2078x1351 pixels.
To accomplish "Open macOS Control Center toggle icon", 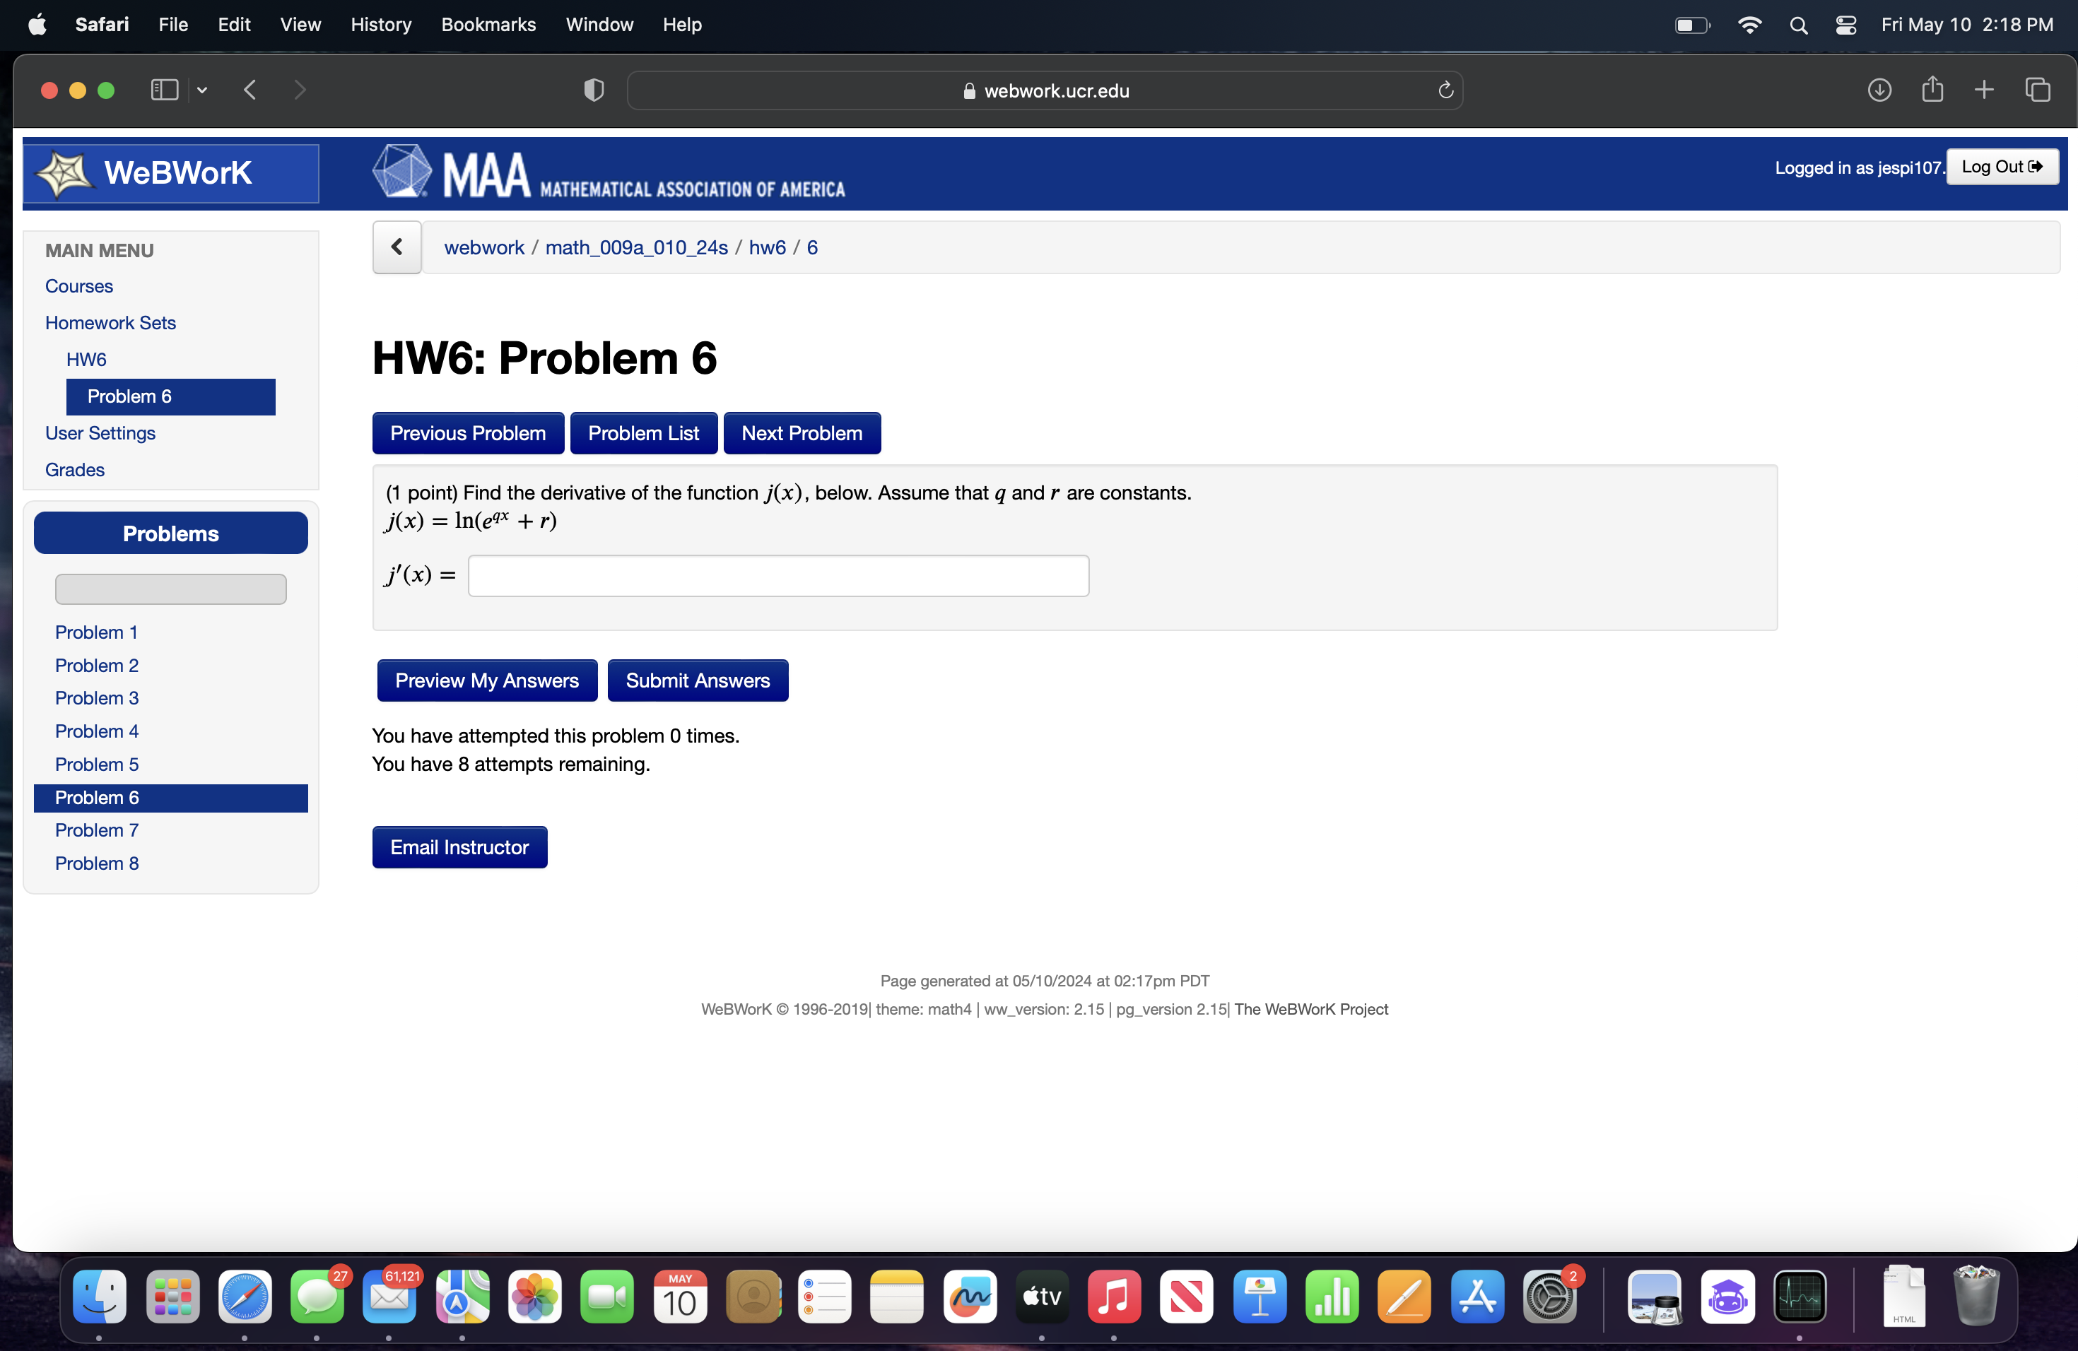I will coord(1845,25).
